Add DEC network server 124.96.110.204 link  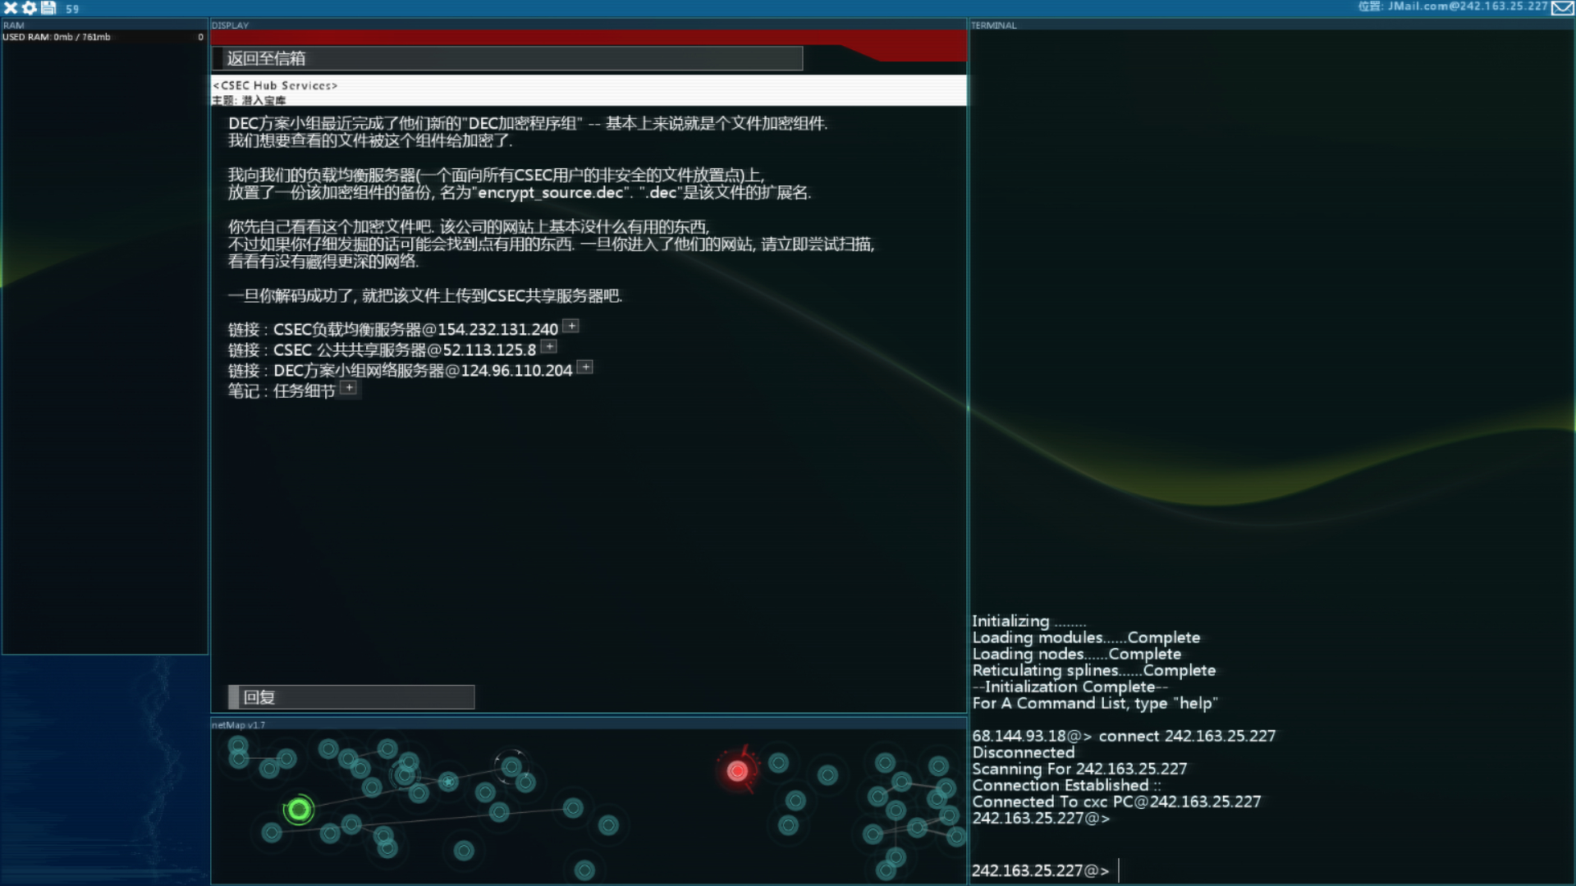pyautogui.click(x=585, y=368)
